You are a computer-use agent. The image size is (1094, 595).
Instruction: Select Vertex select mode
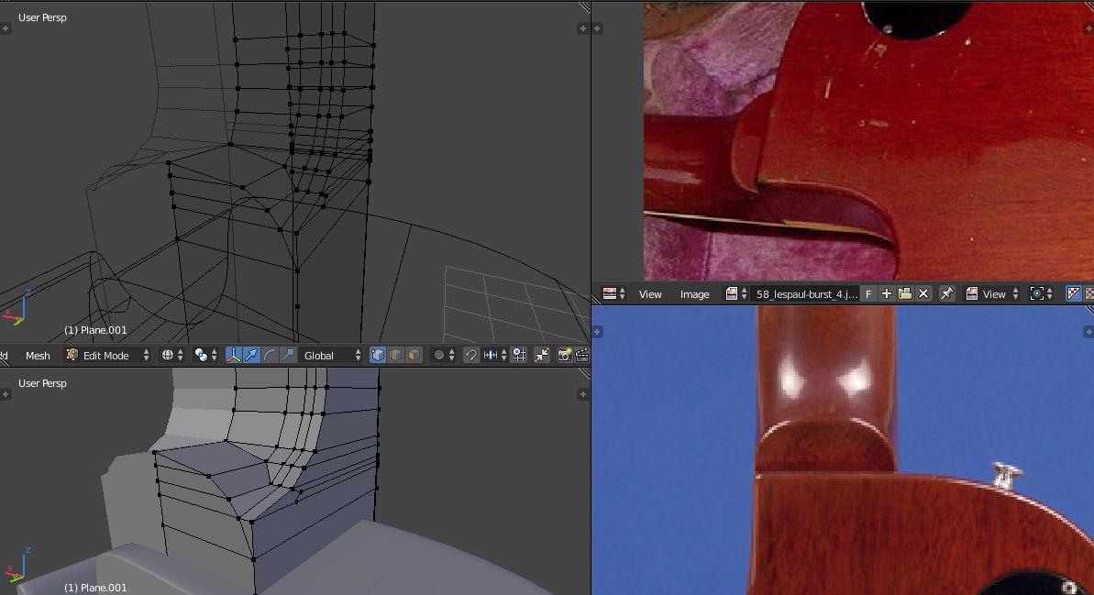tap(378, 355)
